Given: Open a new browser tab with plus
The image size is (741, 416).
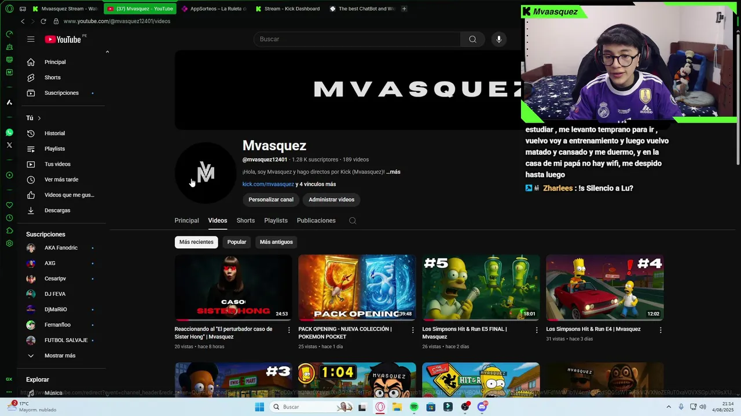Looking at the screenshot, I should [x=404, y=9].
